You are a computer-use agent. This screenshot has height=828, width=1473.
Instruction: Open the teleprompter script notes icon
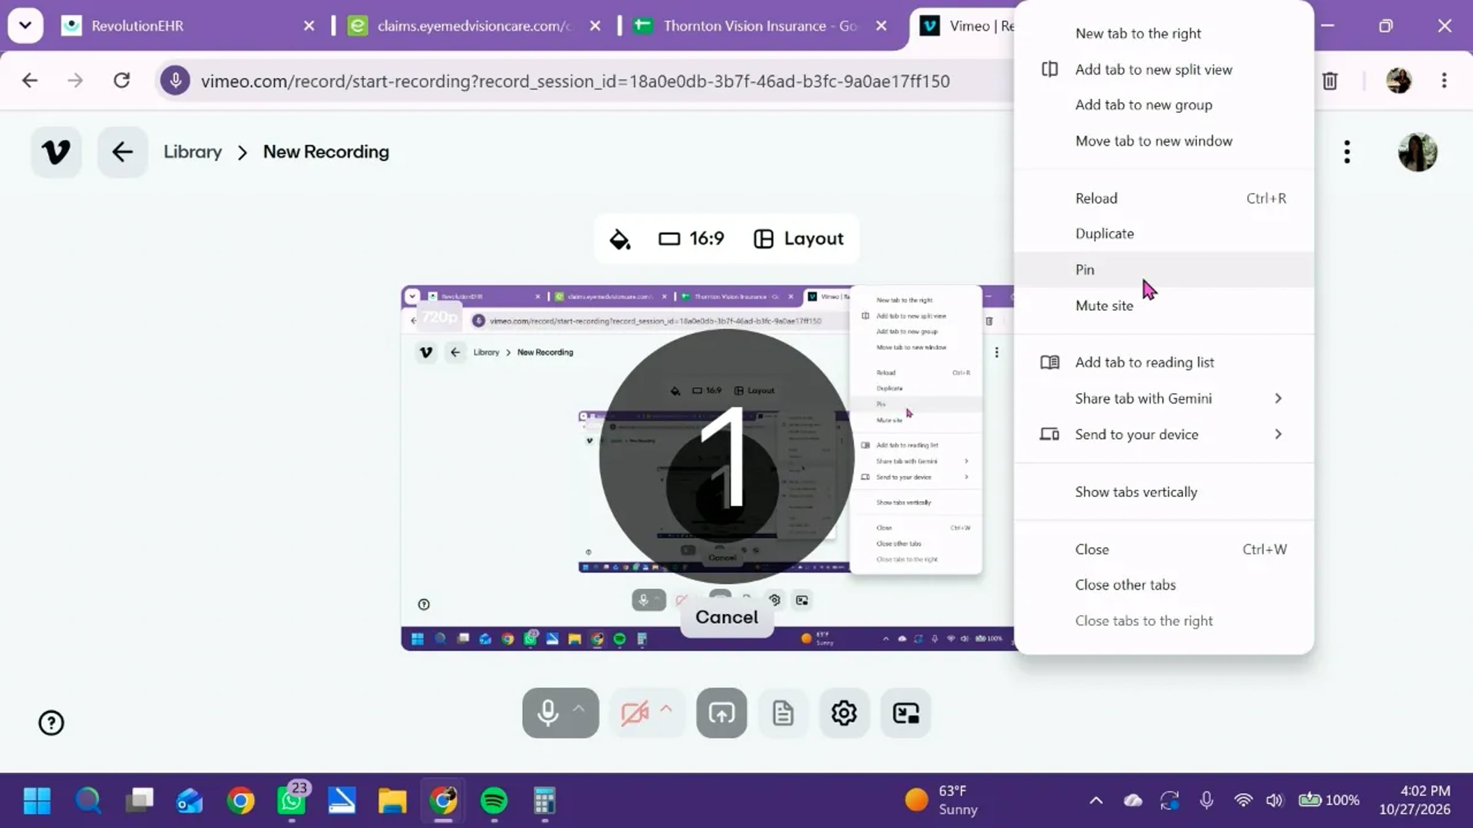pos(783,713)
